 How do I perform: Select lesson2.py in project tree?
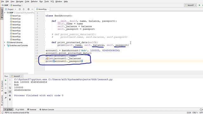pos(16,19)
